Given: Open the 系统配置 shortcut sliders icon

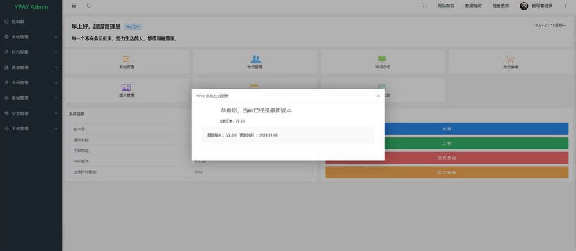Looking at the screenshot, I should click(x=126, y=59).
